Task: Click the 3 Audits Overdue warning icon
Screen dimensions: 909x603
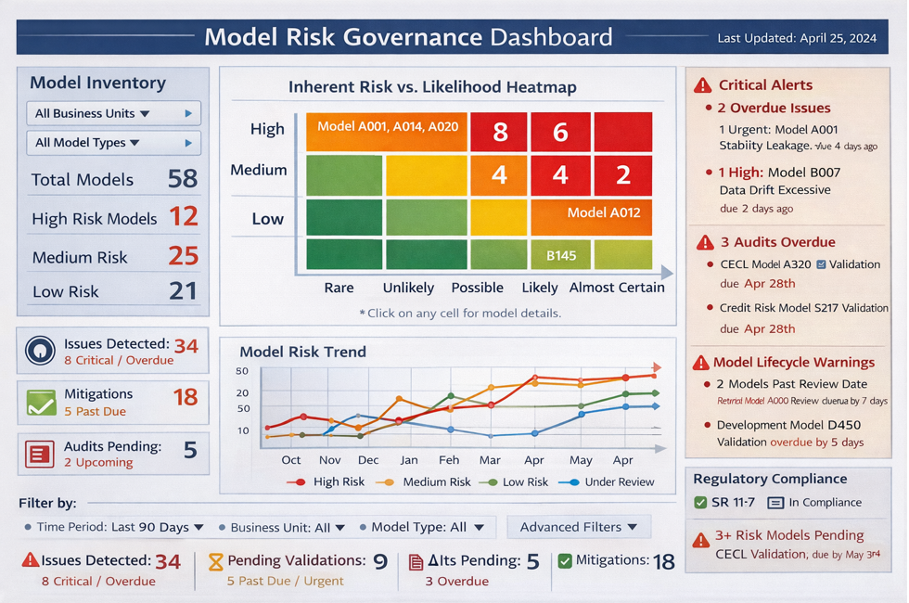Action: [x=705, y=242]
